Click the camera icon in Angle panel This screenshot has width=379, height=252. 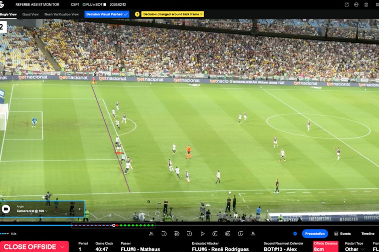point(6,209)
